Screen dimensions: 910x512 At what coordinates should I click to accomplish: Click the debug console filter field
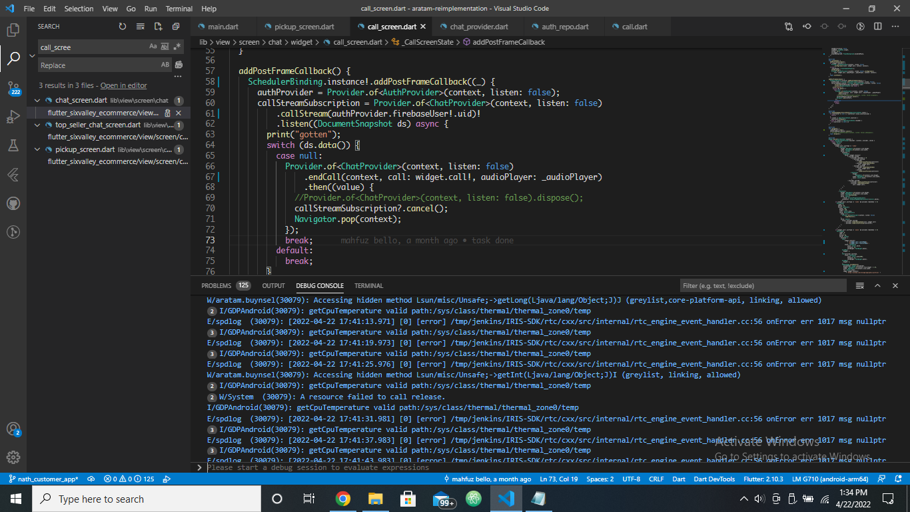pyautogui.click(x=763, y=285)
